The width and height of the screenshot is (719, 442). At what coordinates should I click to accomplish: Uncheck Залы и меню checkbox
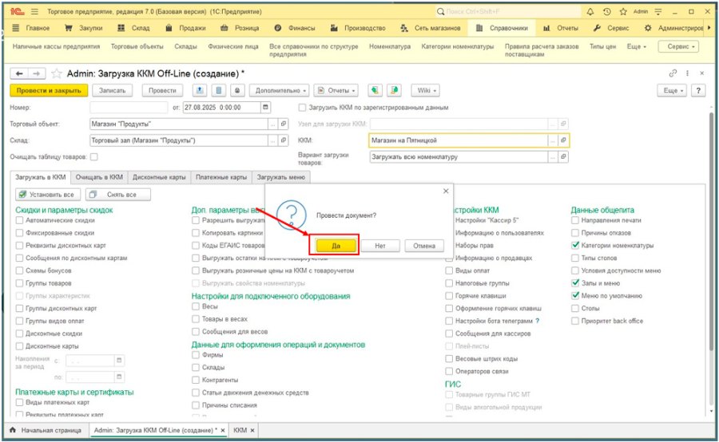click(x=575, y=283)
